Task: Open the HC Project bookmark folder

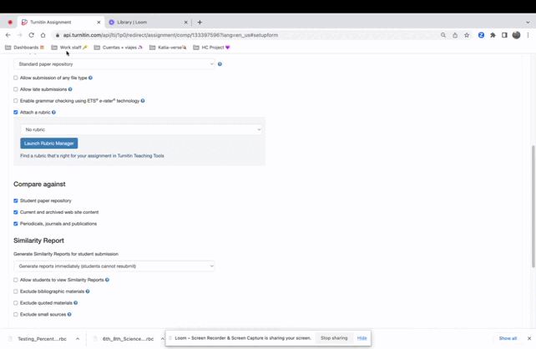Action: (211, 48)
